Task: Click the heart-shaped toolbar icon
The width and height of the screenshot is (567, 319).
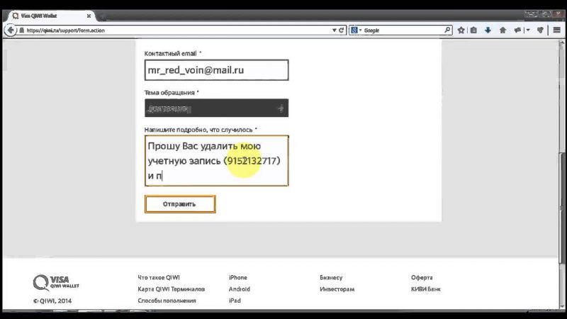Action: [540, 30]
